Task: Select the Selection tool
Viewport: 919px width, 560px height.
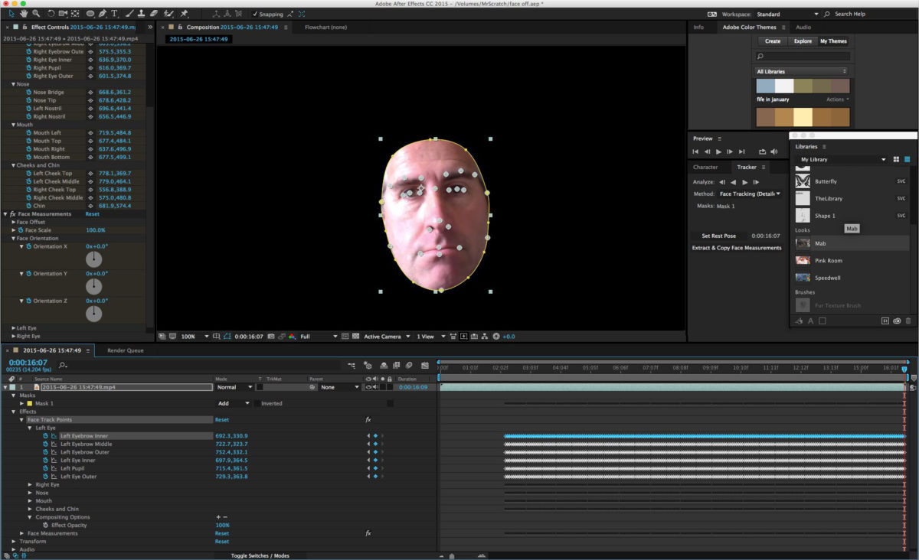Action: 11,14
